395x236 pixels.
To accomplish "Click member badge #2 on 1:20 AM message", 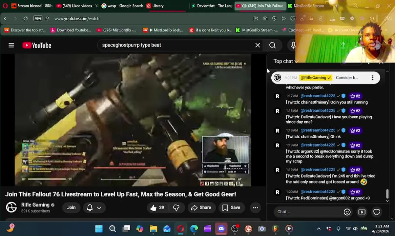I will 355,192.
